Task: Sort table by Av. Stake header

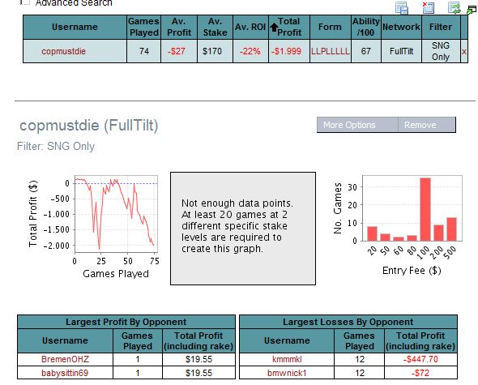Action: coord(215,27)
